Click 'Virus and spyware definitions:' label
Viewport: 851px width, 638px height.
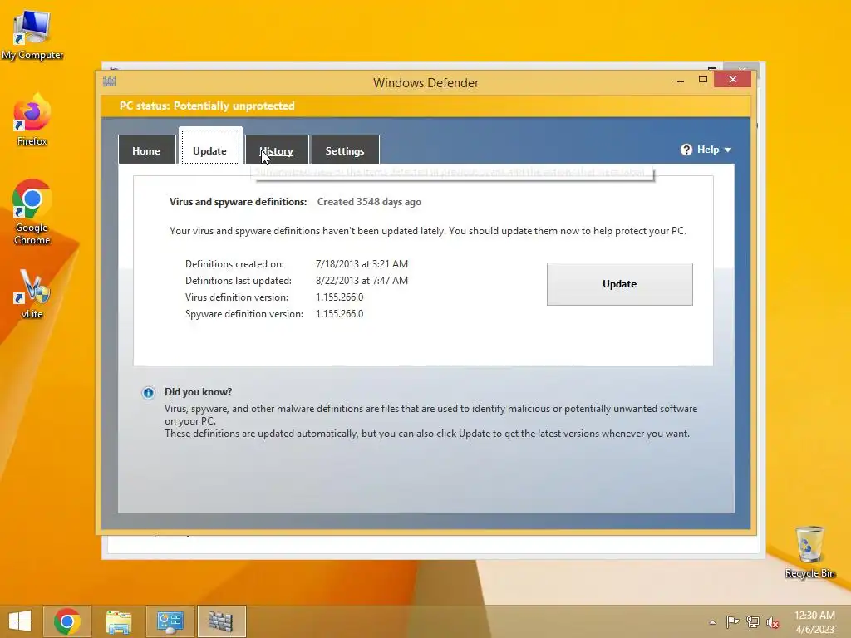tap(238, 202)
